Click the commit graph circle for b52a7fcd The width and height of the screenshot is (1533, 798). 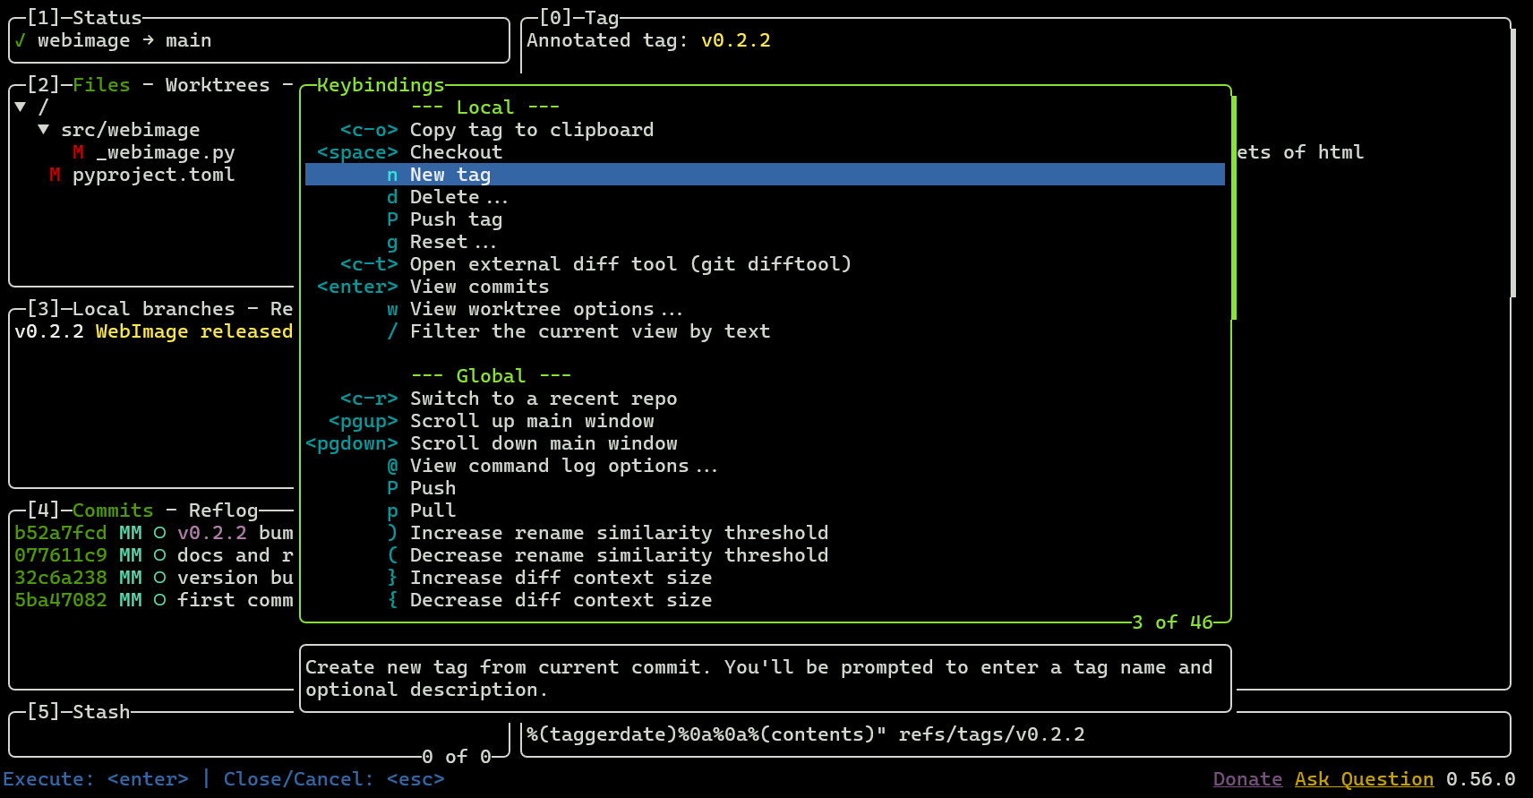pos(159,533)
